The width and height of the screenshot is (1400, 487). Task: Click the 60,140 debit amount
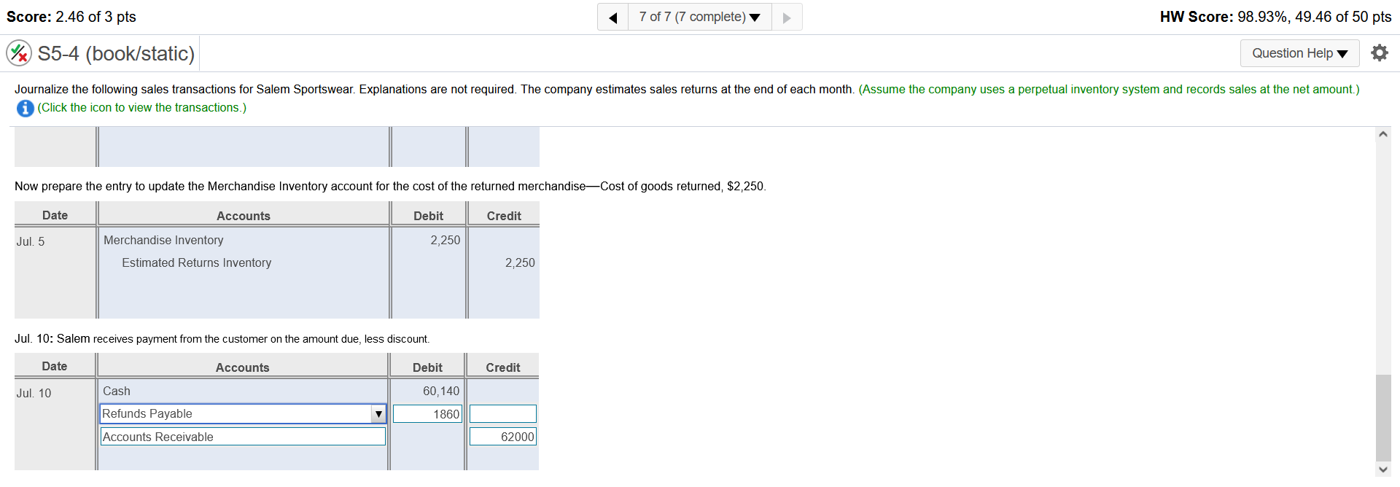point(441,391)
